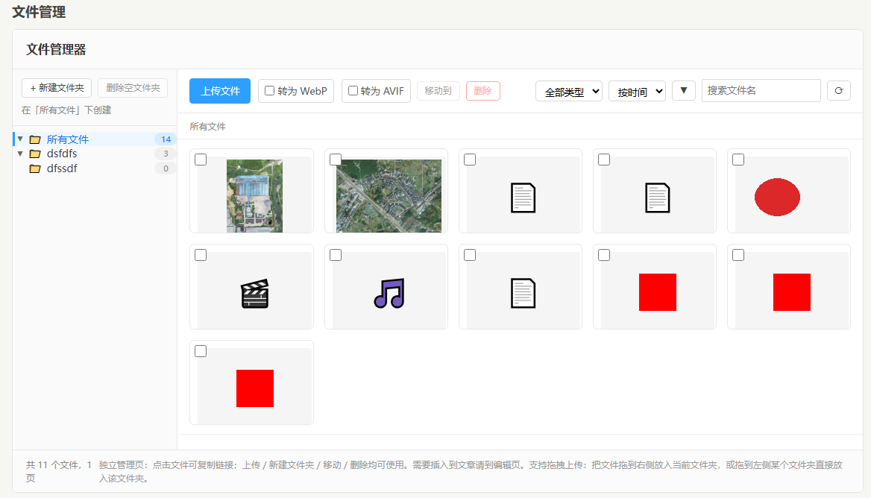The width and height of the screenshot is (871, 498).
Task: Open the purple music note file
Action: [389, 293]
